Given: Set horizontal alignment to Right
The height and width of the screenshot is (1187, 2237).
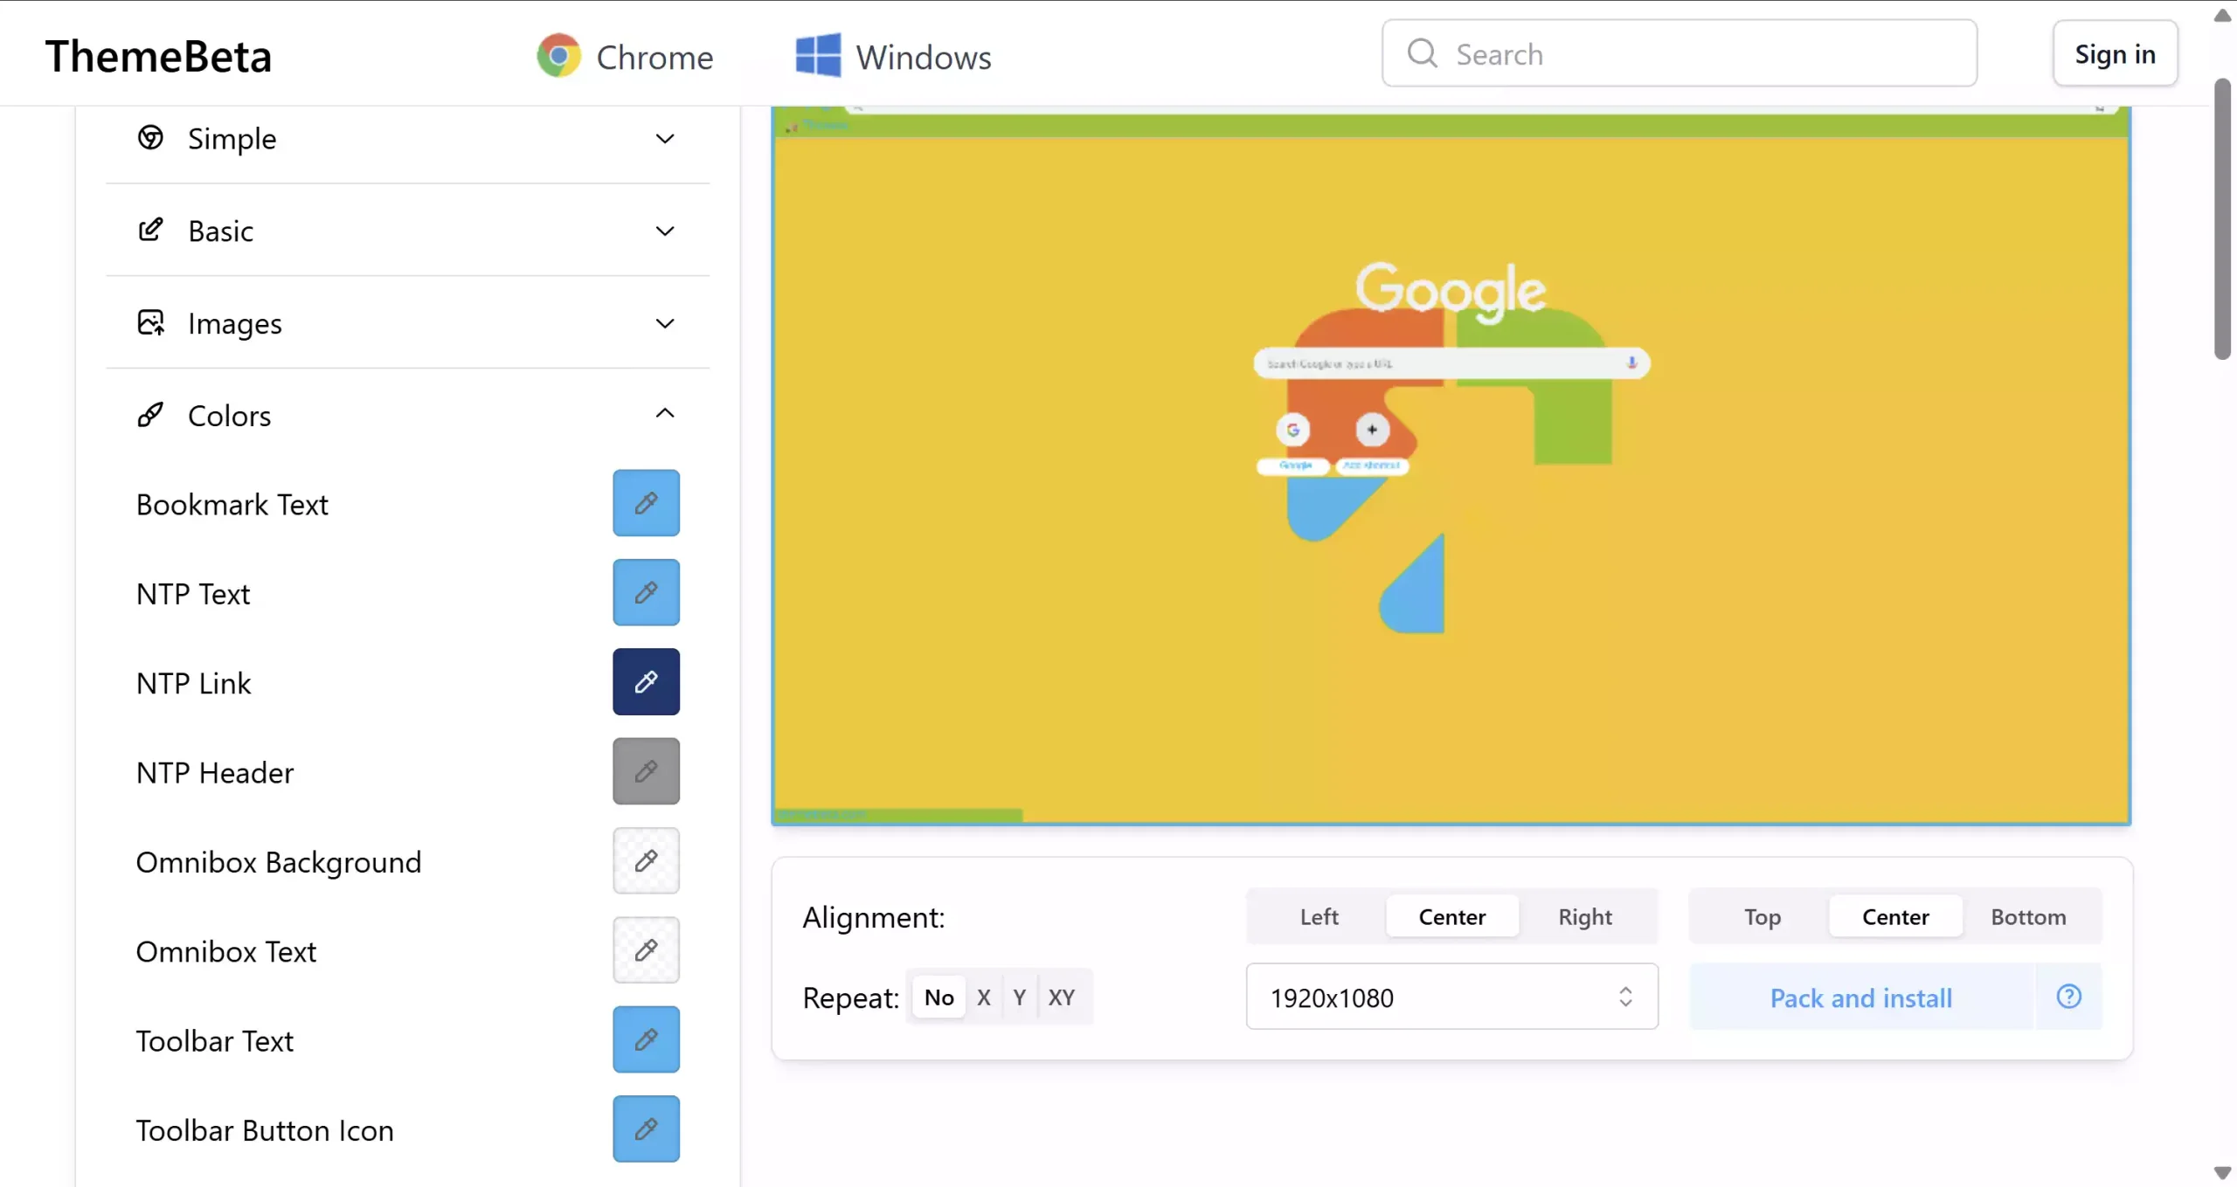Looking at the screenshot, I should tap(1585, 916).
